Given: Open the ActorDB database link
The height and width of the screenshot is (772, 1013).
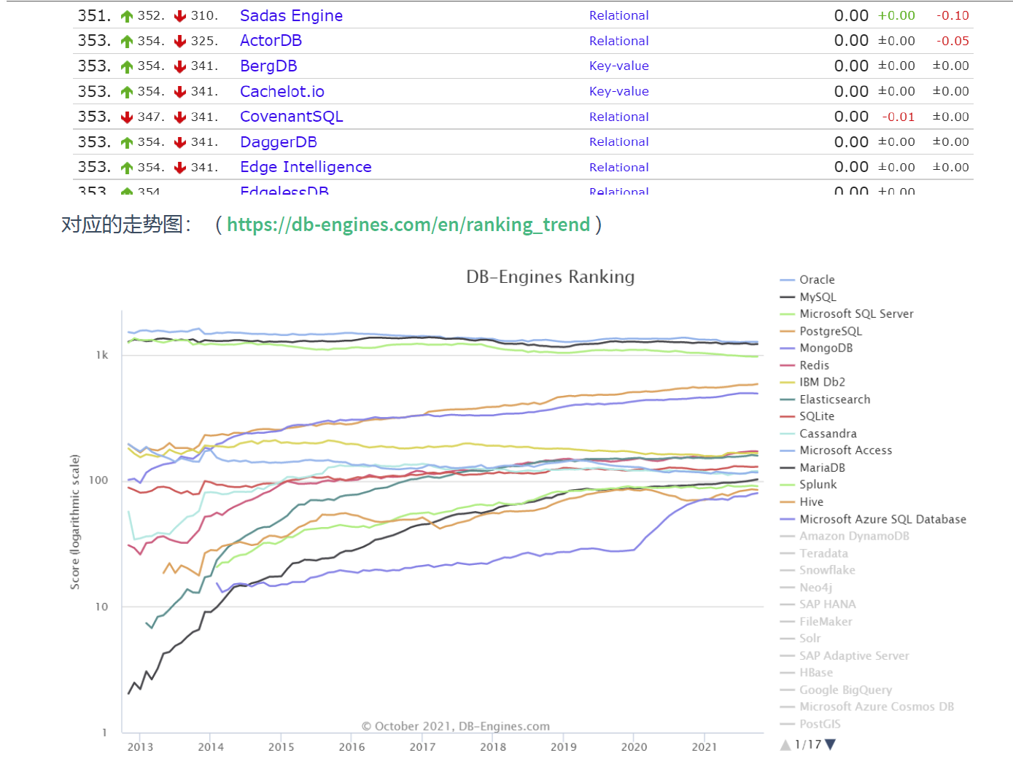Looking at the screenshot, I should (271, 41).
